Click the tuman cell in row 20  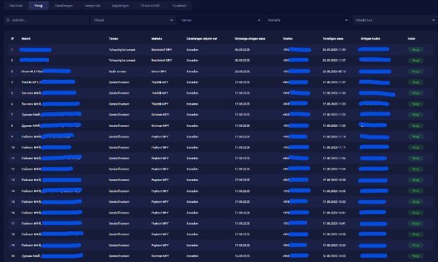pyautogui.click(x=119, y=256)
